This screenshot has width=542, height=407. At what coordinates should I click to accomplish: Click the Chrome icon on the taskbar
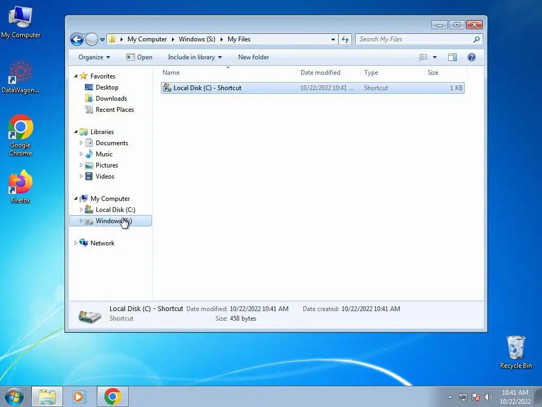(113, 396)
